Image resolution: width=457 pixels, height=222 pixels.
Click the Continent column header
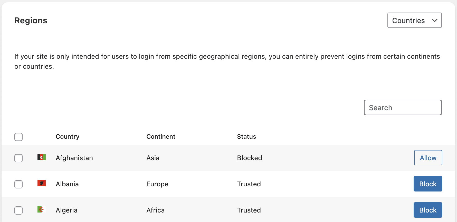pyautogui.click(x=161, y=137)
